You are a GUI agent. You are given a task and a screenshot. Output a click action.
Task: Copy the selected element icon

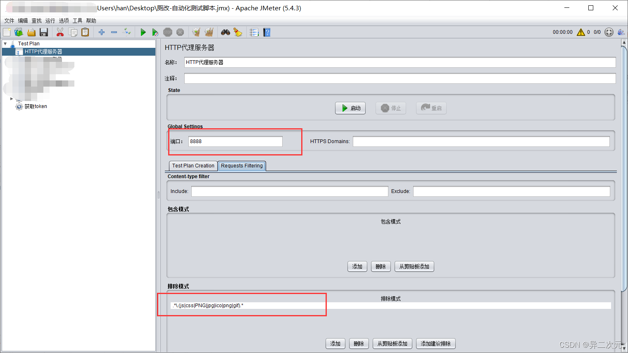point(73,32)
